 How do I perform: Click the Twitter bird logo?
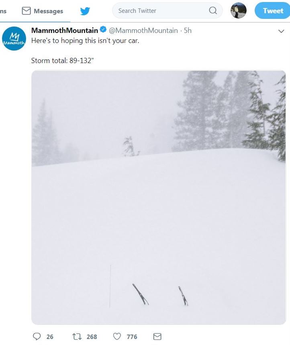pos(85,11)
